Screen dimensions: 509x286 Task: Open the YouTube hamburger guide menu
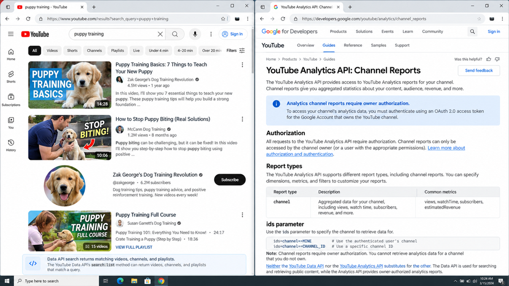click(x=11, y=34)
